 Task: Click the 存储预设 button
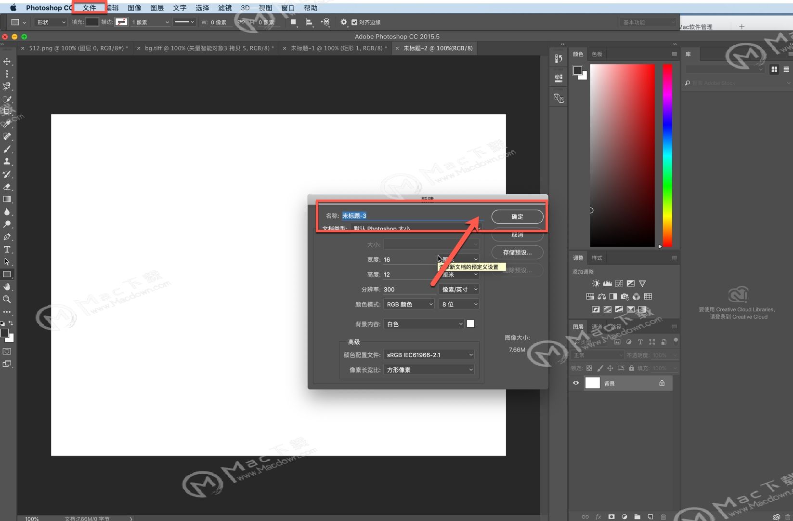[x=517, y=252]
